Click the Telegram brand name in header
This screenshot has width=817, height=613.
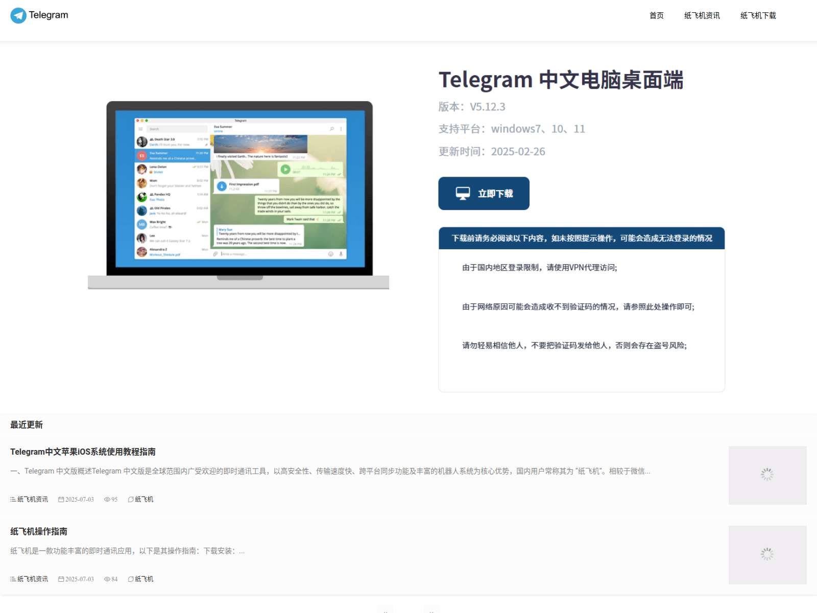(x=49, y=15)
